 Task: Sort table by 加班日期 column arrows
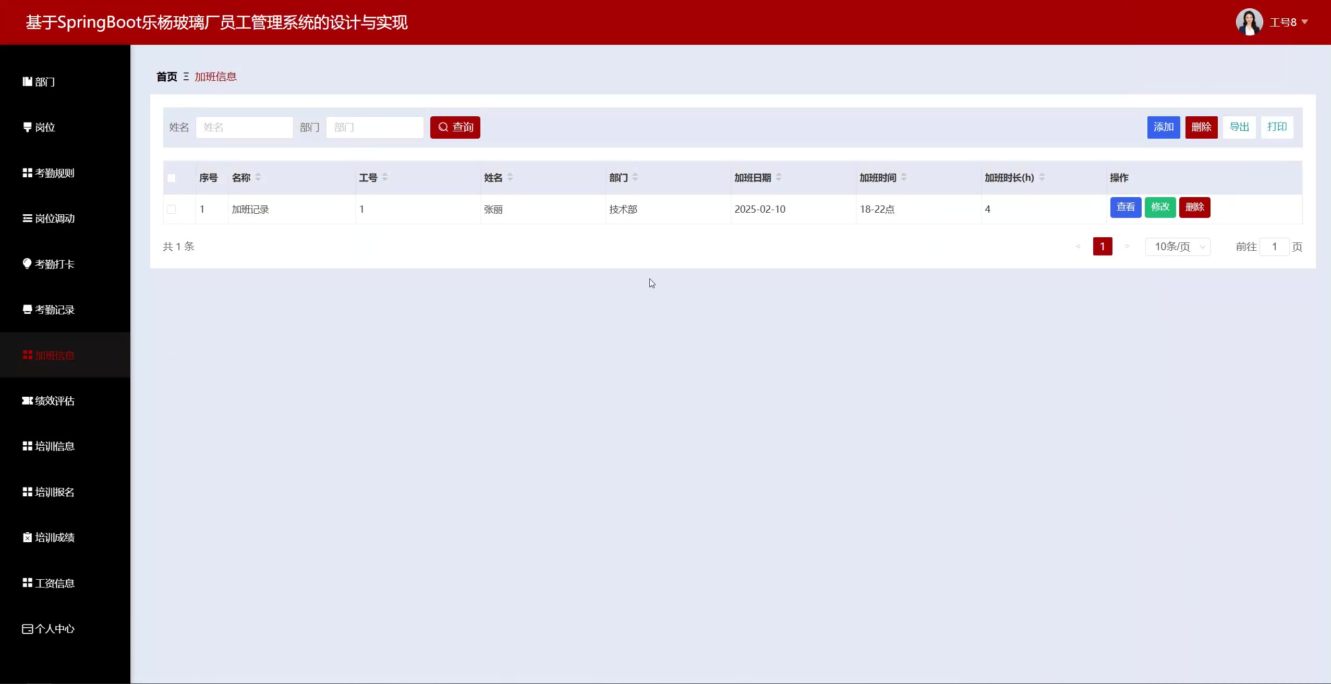pos(778,177)
